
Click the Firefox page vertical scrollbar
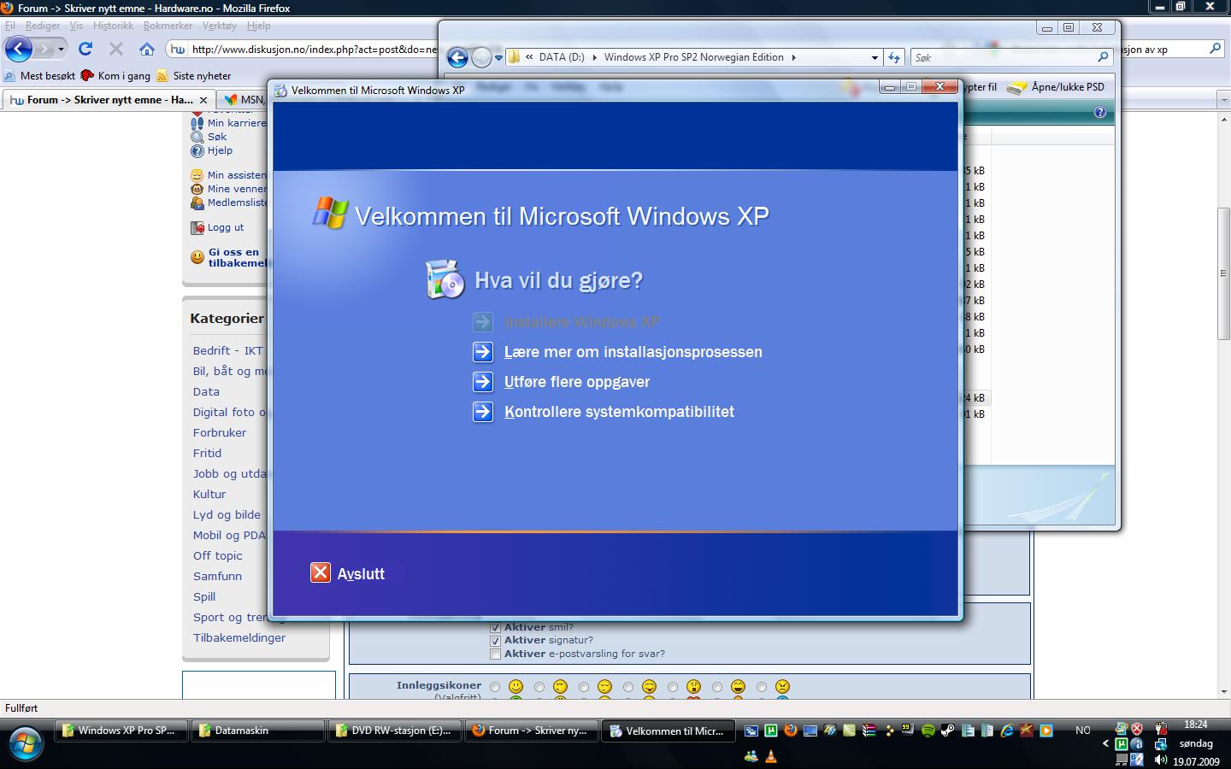1223,273
